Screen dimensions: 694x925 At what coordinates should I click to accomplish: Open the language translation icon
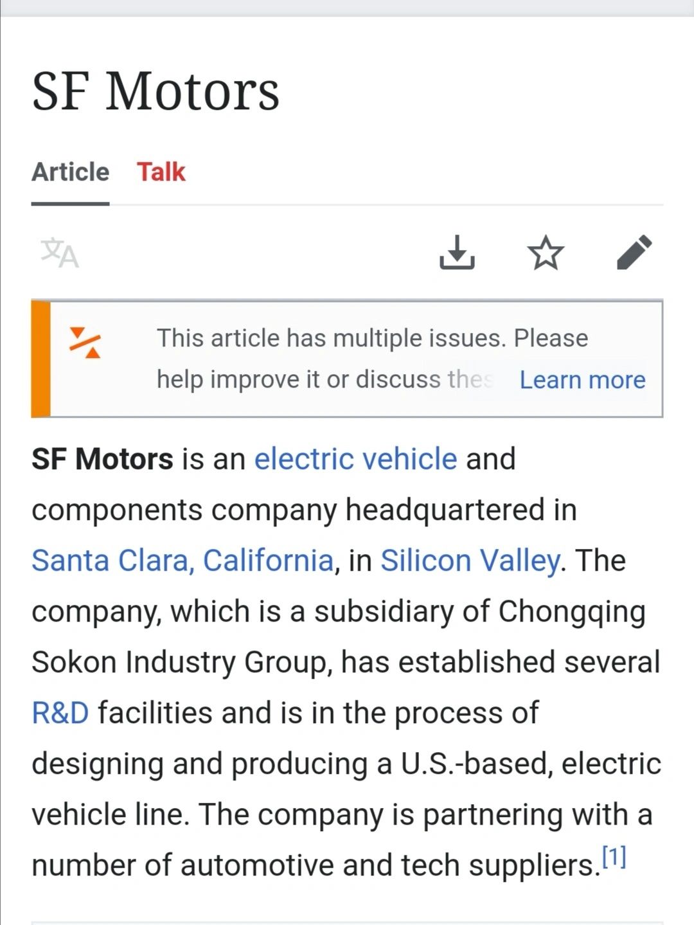pos(60,253)
